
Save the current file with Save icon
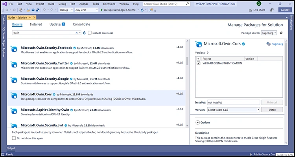(x=33, y=10)
